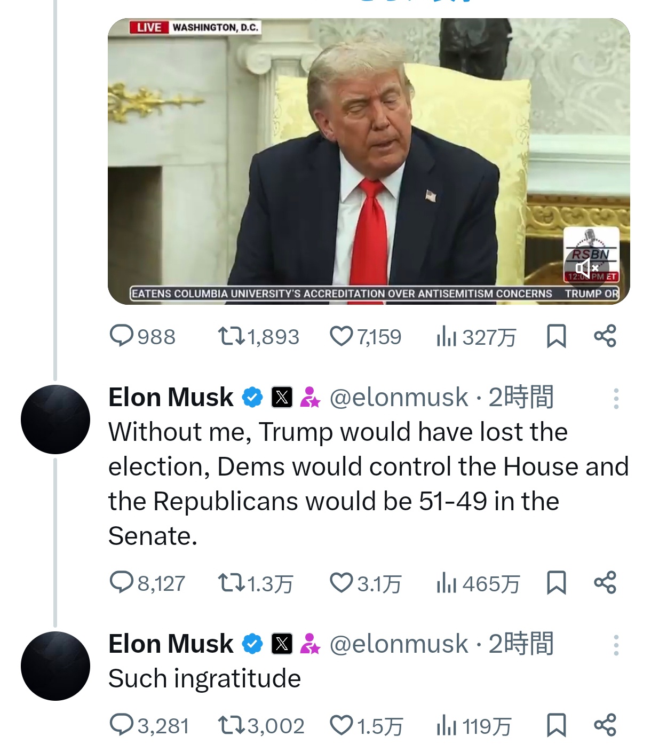The image size is (651, 744).
Task: Open more options for "Without me" tweet
Action: click(616, 398)
